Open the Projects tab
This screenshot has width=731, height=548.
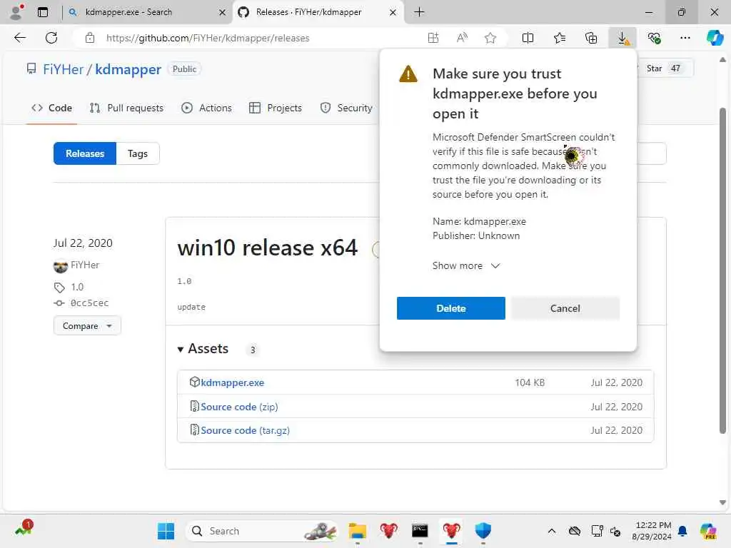[276, 108]
